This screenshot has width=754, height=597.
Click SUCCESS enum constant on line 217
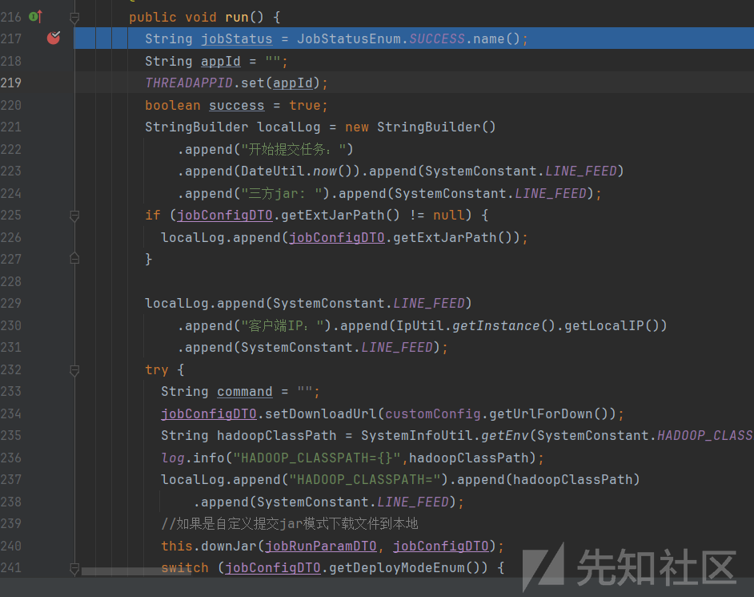pos(437,38)
